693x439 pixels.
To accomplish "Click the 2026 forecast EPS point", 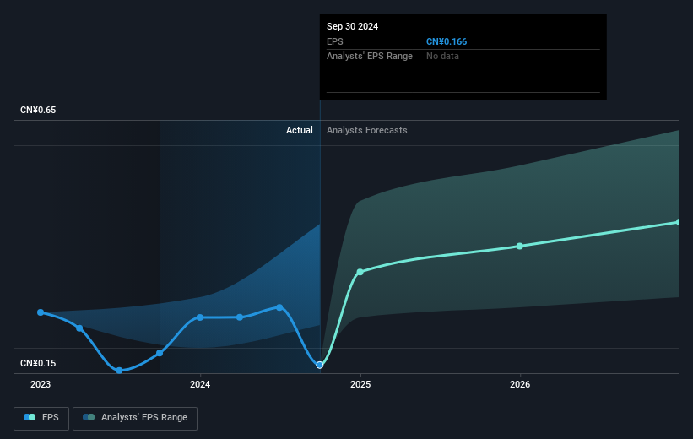I will (520, 246).
